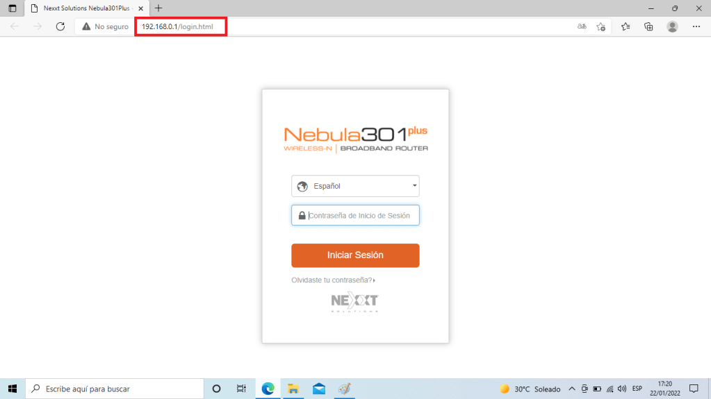Click the Windows Start button
711x399 pixels.
click(x=13, y=389)
